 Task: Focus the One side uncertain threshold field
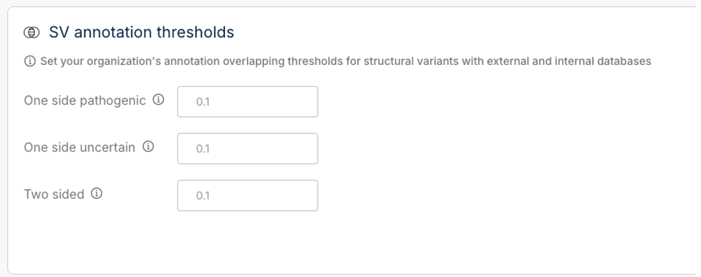pyautogui.click(x=248, y=148)
